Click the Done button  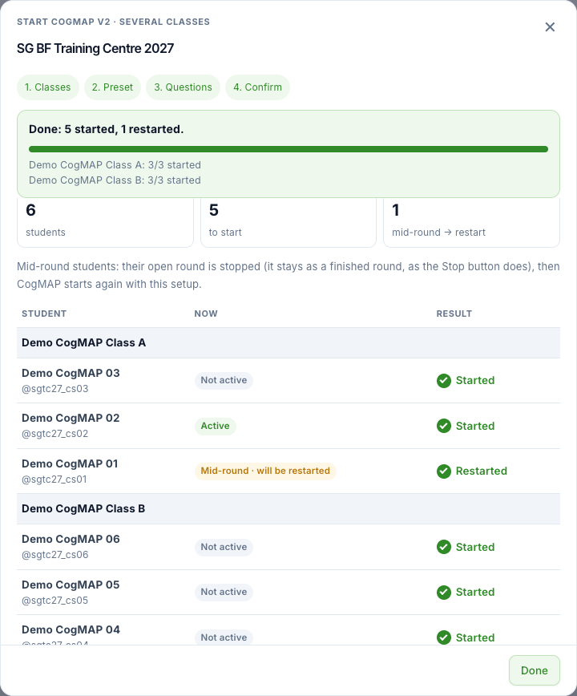click(534, 670)
